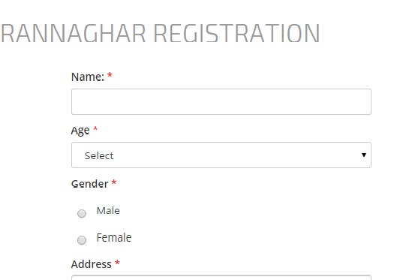
Task: Expand the Age combo box
Action: click(221, 155)
